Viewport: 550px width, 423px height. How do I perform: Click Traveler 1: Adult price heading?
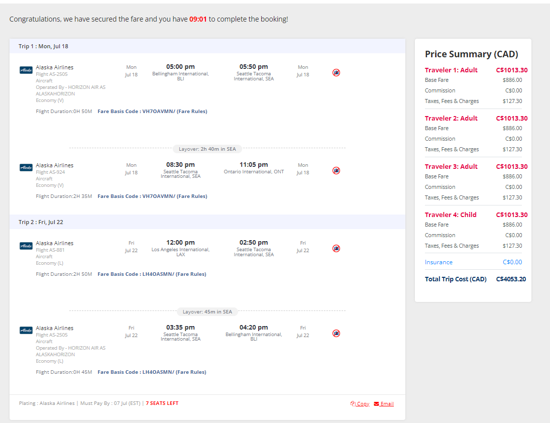tap(451, 70)
